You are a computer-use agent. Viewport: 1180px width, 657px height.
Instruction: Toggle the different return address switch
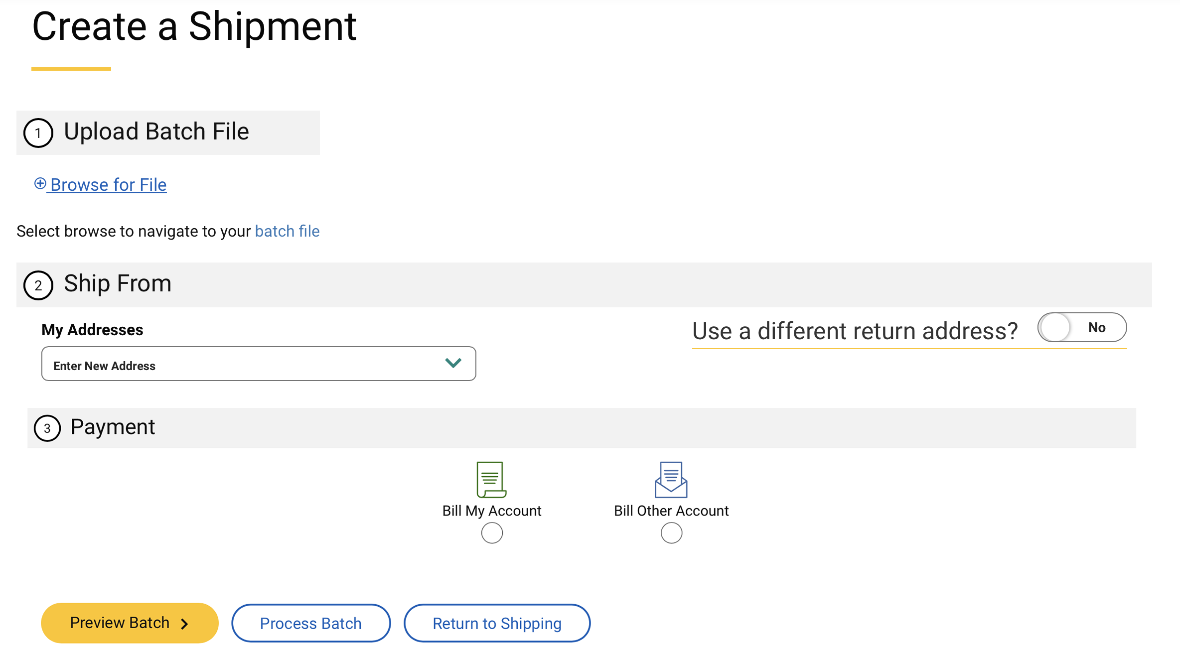(1082, 327)
